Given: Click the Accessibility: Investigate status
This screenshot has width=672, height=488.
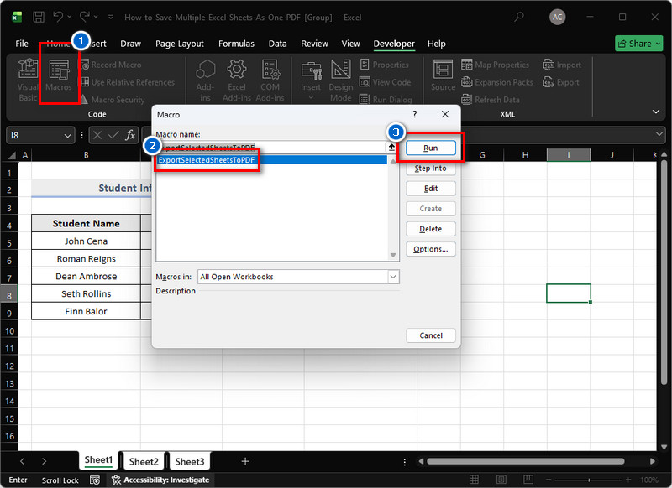Looking at the screenshot, I should [x=160, y=480].
